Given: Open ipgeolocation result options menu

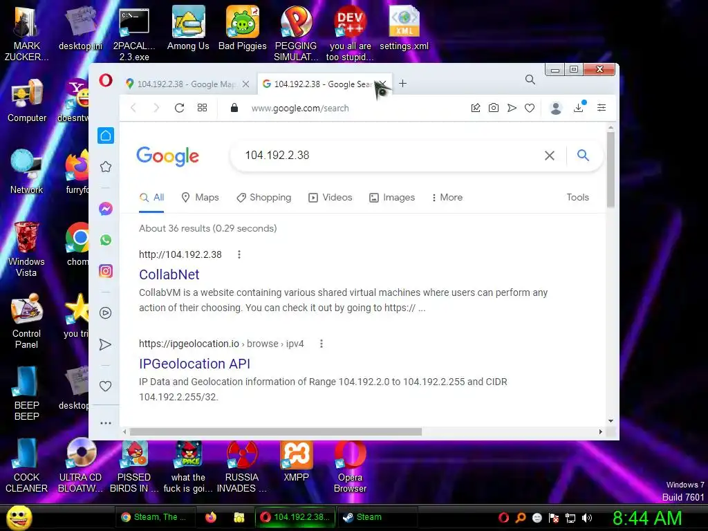Looking at the screenshot, I should [322, 344].
